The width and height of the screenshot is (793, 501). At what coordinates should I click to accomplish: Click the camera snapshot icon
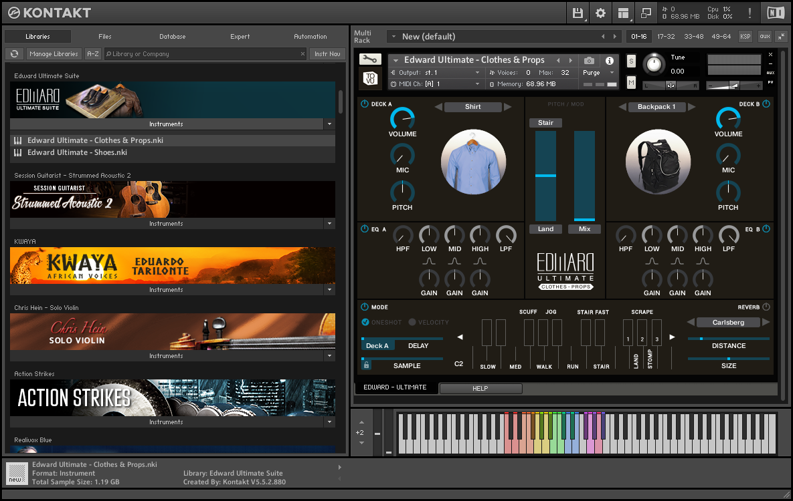589,61
